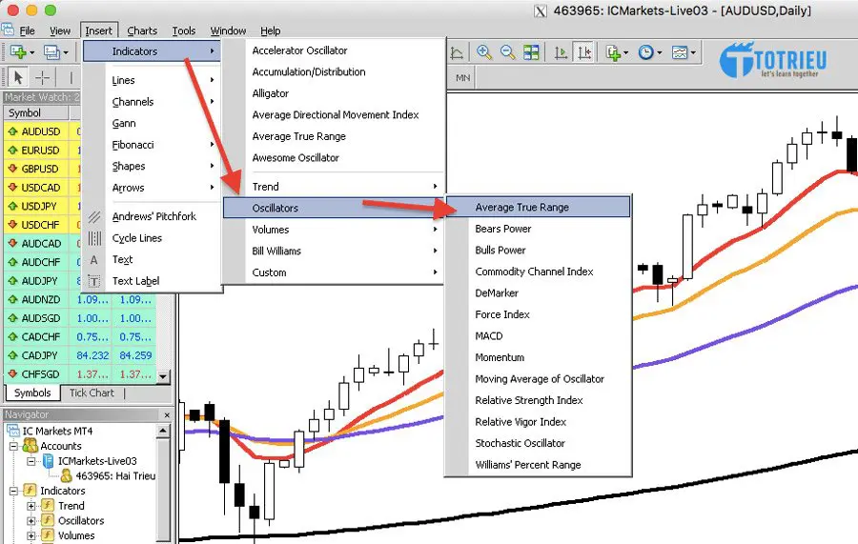Select the cursor arrow tool
The image size is (858, 544).
18,77
